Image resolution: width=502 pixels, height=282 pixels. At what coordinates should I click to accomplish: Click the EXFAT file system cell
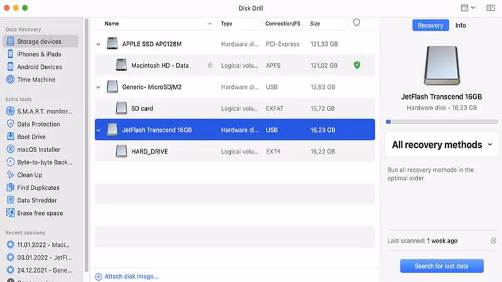coord(274,108)
